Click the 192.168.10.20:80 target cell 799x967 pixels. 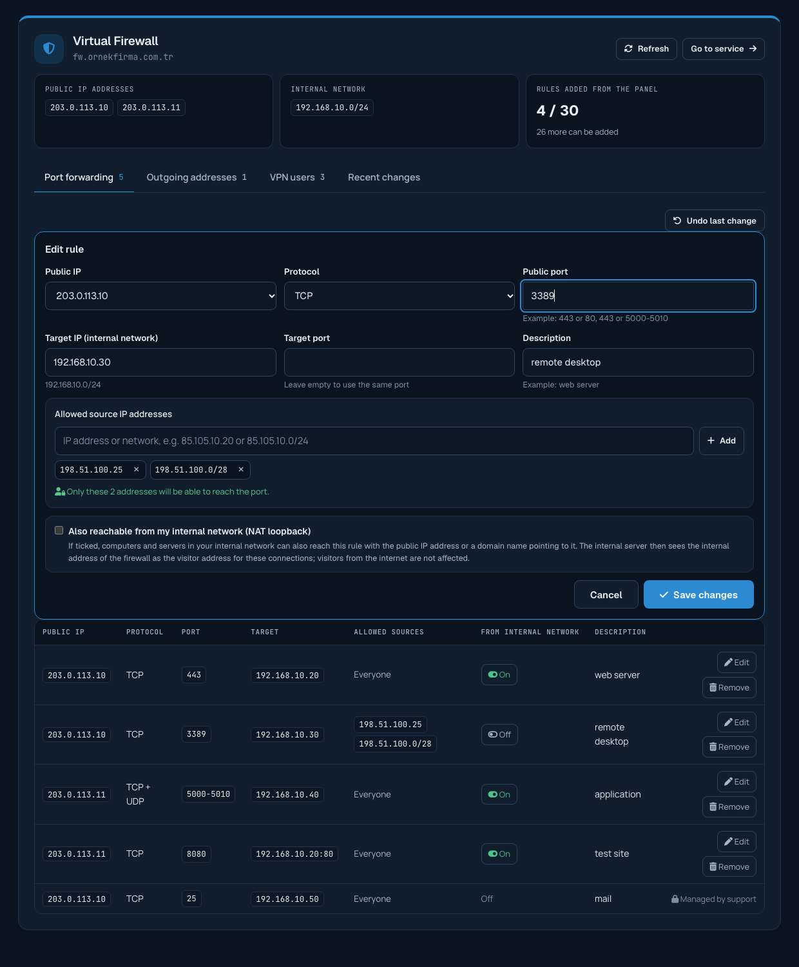pyautogui.click(x=294, y=854)
